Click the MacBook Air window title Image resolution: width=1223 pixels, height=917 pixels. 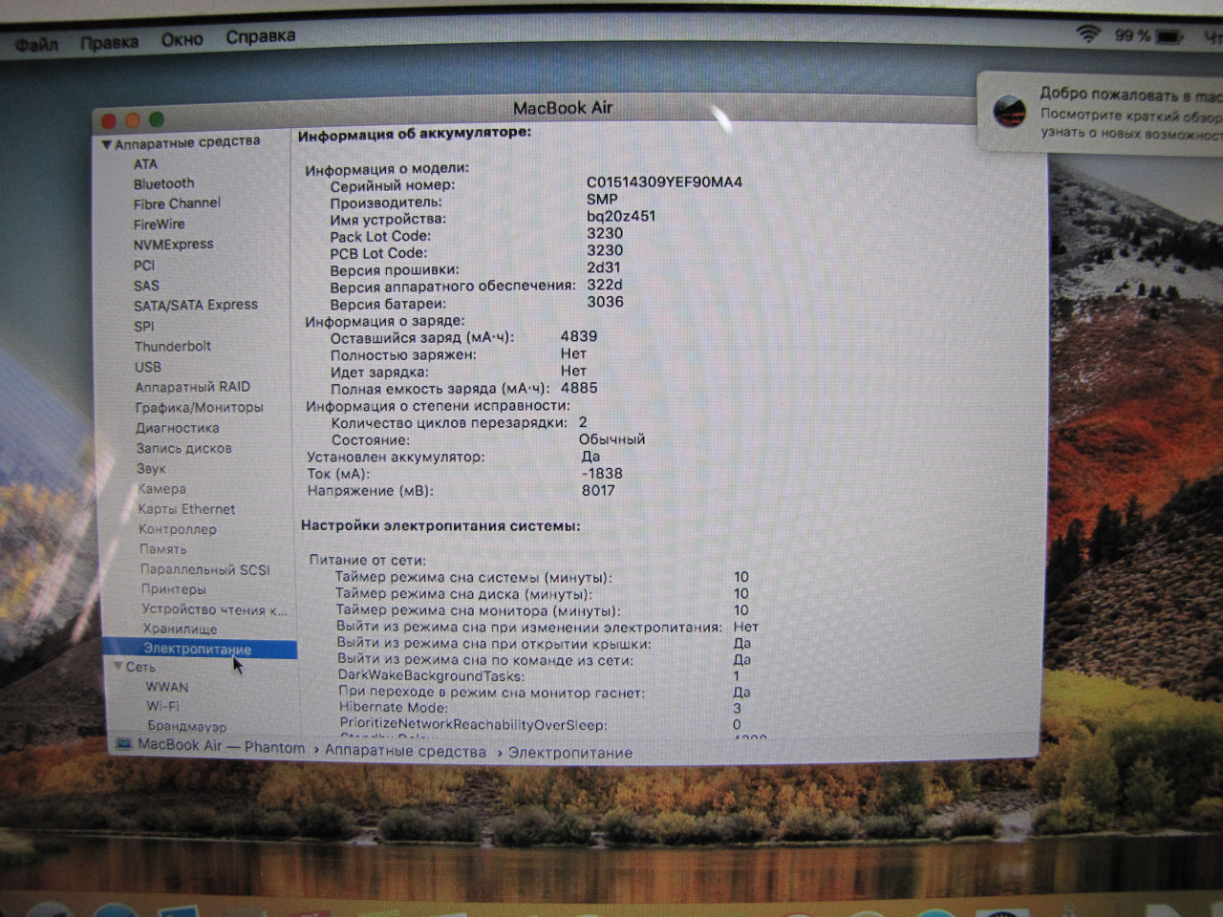coord(563,108)
